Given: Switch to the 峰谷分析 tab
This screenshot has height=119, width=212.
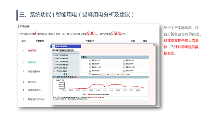Looking at the screenshot, I should 70,50.
